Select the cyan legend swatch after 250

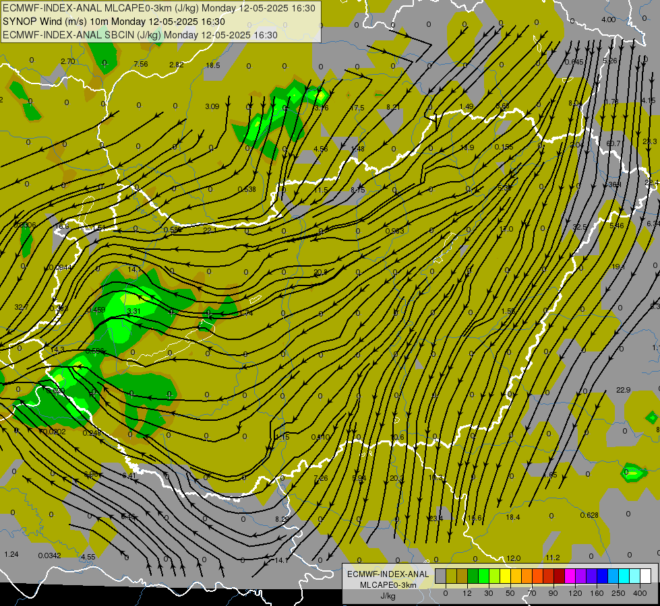[x=624, y=576]
